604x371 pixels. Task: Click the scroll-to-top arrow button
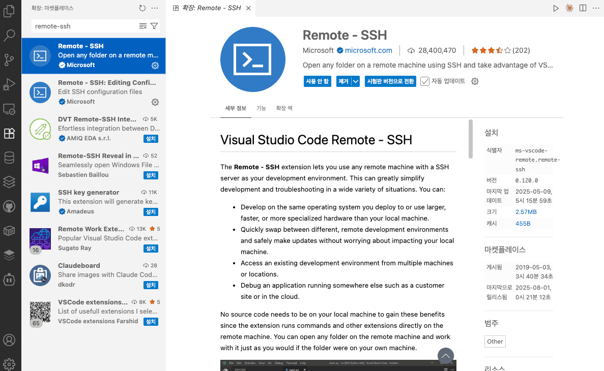(446, 356)
